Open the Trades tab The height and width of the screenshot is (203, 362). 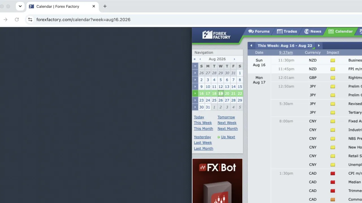tap(287, 31)
